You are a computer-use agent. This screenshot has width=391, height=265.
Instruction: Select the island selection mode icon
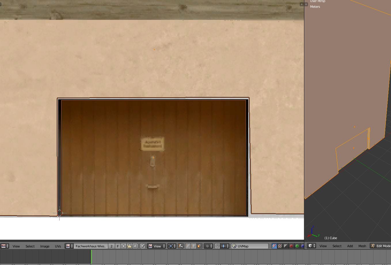tap(199, 246)
